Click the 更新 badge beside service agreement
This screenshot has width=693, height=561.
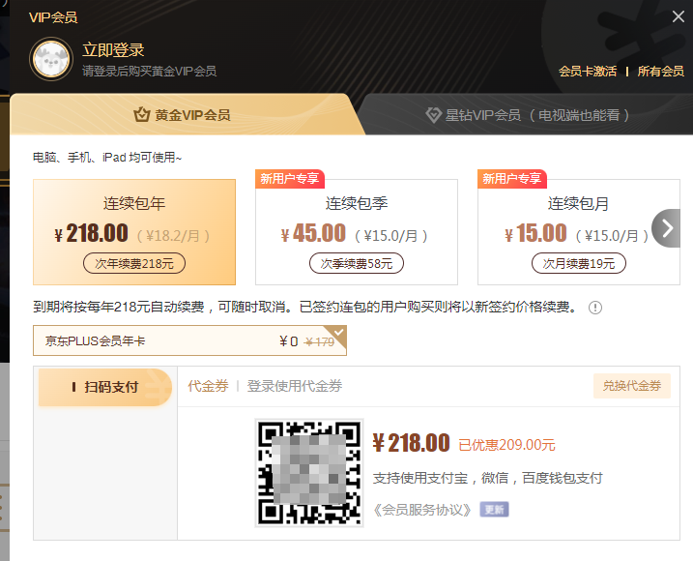494,509
